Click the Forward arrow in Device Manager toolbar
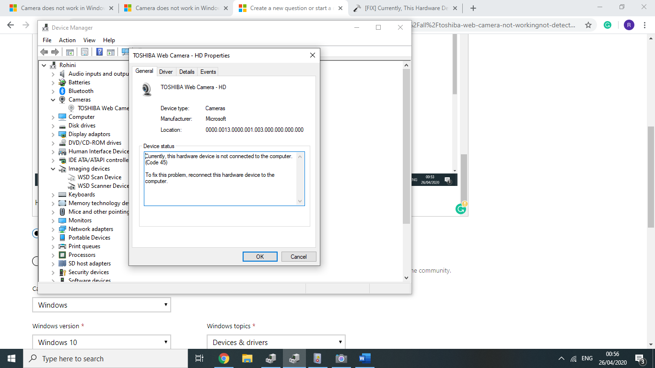Screen dimensions: 655x368 click(55, 52)
